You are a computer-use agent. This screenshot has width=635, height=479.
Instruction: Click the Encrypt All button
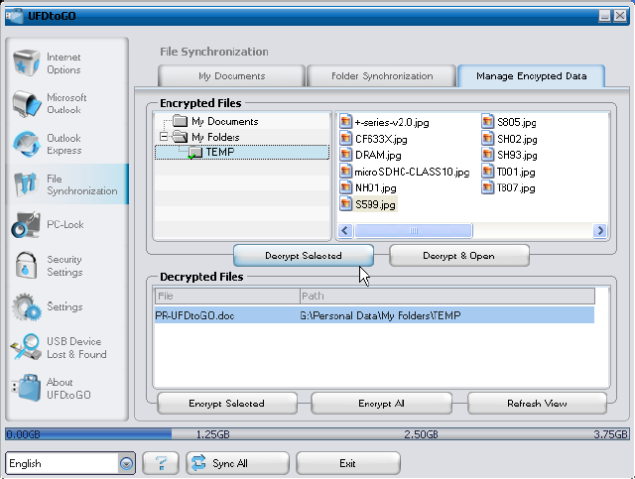point(381,404)
